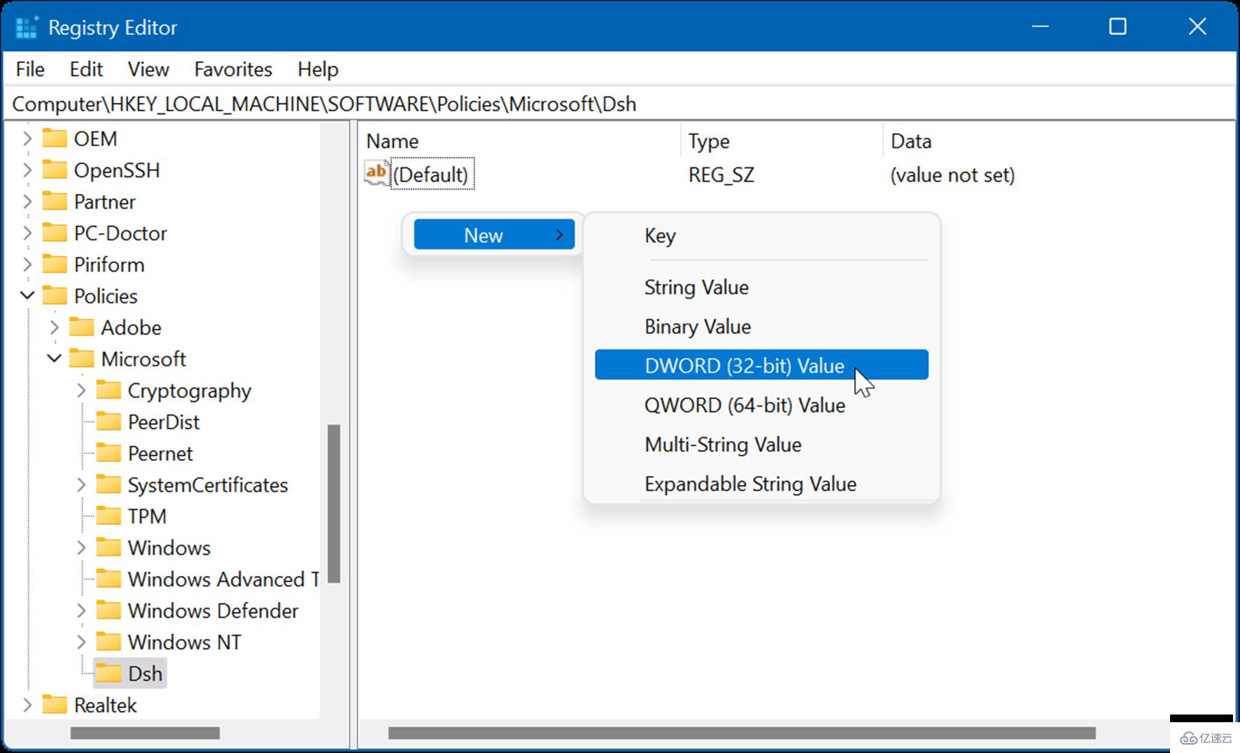Screen dimensions: 1240x753
Task: Maximize the Registry Editor window
Action: click(x=1118, y=27)
